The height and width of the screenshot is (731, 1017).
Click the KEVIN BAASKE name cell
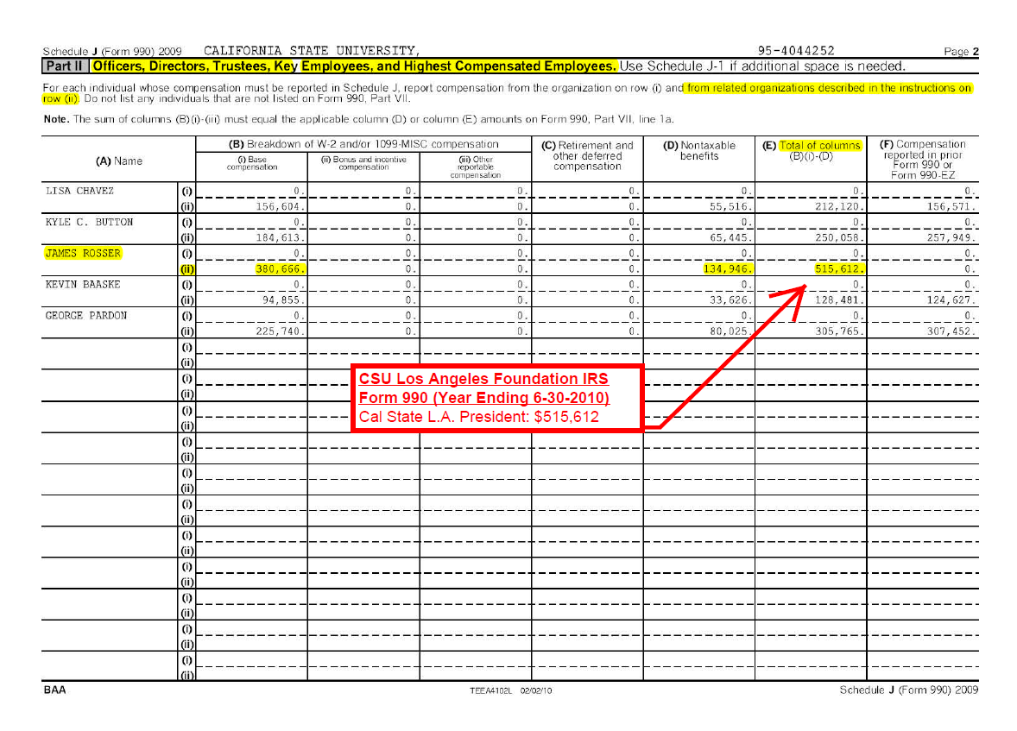click(83, 284)
